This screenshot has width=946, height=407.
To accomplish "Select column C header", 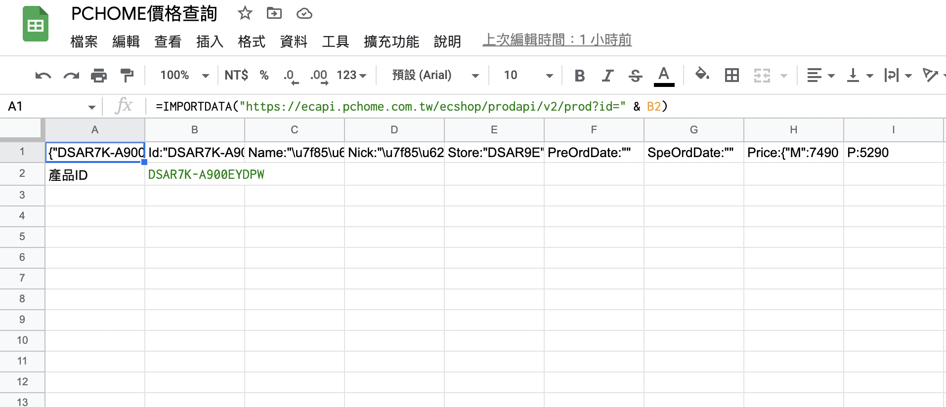I will click(x=295, y=130).
